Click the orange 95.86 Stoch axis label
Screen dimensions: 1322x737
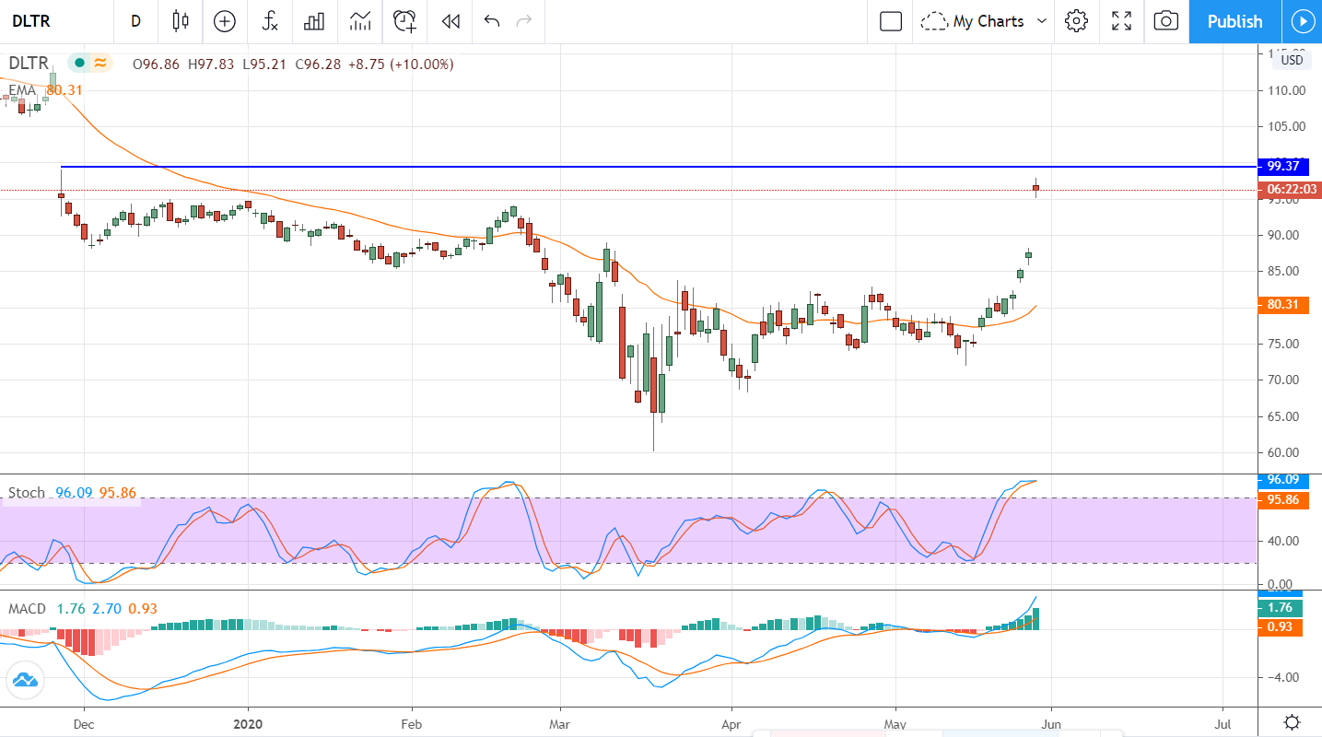1283,500
